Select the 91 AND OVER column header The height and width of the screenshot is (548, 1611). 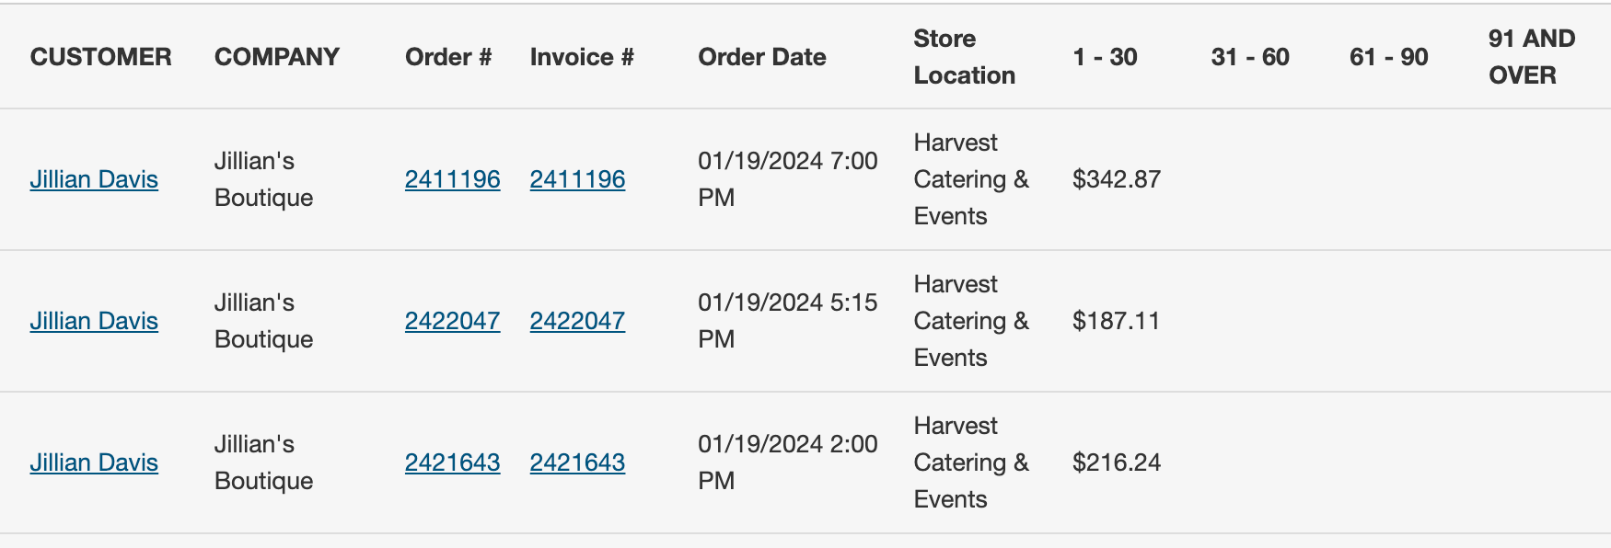(x=1529, y=56)
